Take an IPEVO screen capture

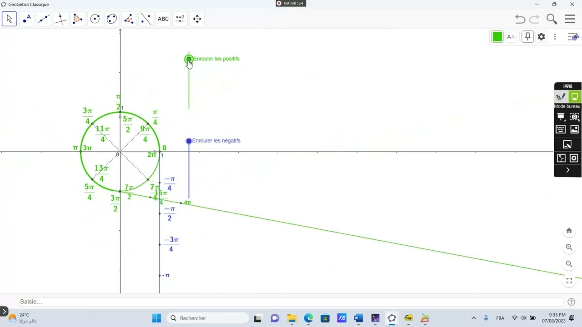pyautogui.click(x=575, y=117)
